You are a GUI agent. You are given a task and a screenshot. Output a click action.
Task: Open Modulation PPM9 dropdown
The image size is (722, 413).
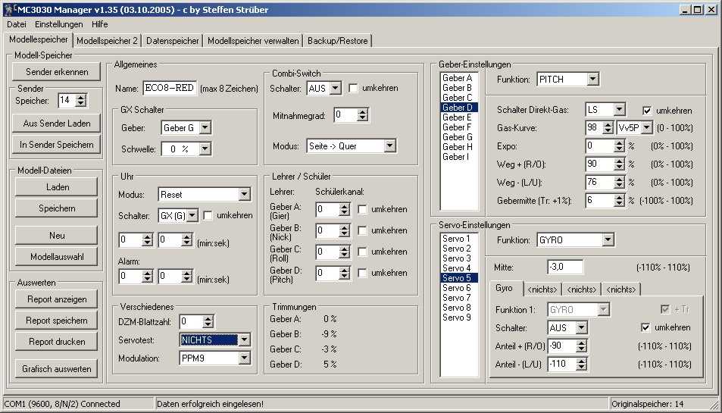tap(244, 358)
